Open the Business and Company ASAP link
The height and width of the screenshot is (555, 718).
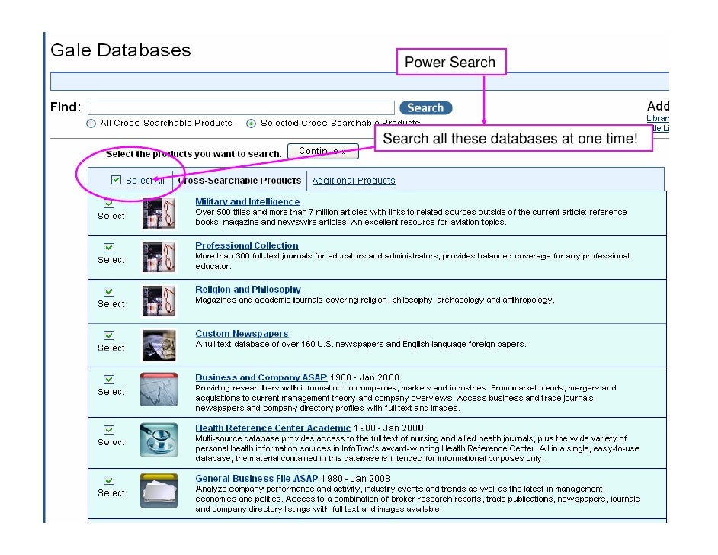coord(261,377)
